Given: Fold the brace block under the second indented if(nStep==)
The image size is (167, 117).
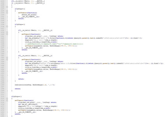Looking at the screenshot, I should [x=7, y=26].
